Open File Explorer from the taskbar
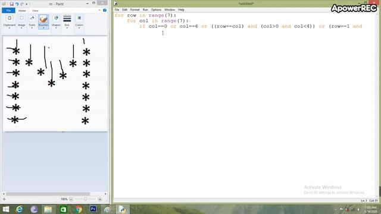This screenshot has width=381, height=214. 48,209
